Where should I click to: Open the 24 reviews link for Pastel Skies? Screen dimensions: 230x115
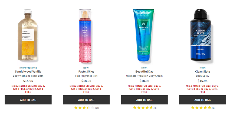pyautogui.click(x=97, y=108)
